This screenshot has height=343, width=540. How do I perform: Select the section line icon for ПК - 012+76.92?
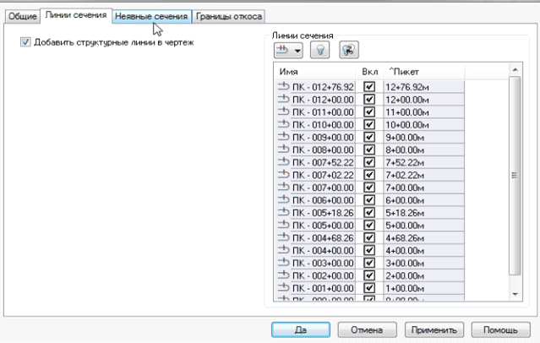[x=283, y=86]
